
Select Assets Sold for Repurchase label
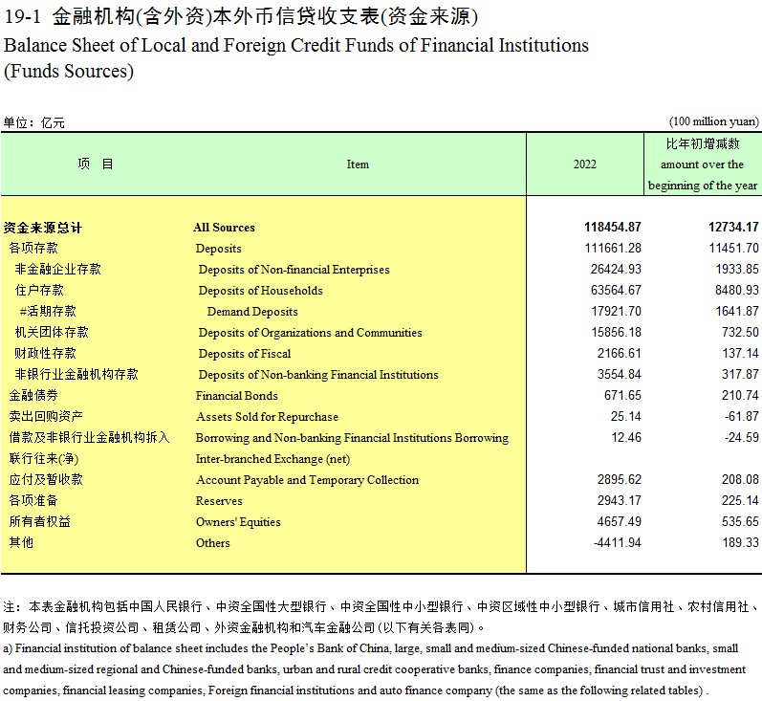pos(267,417)
